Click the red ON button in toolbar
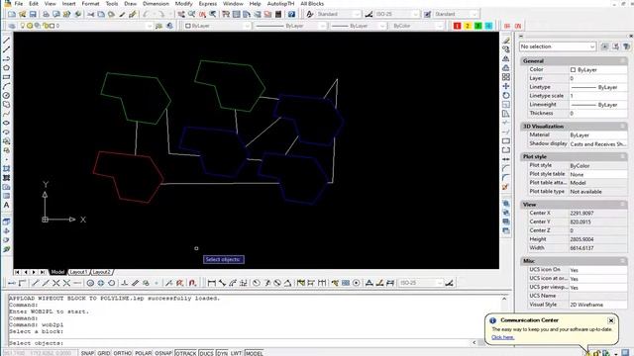Image resolution: width=634 pixels, height=356 pixels. pyautogui.click(x=518, y=26)
